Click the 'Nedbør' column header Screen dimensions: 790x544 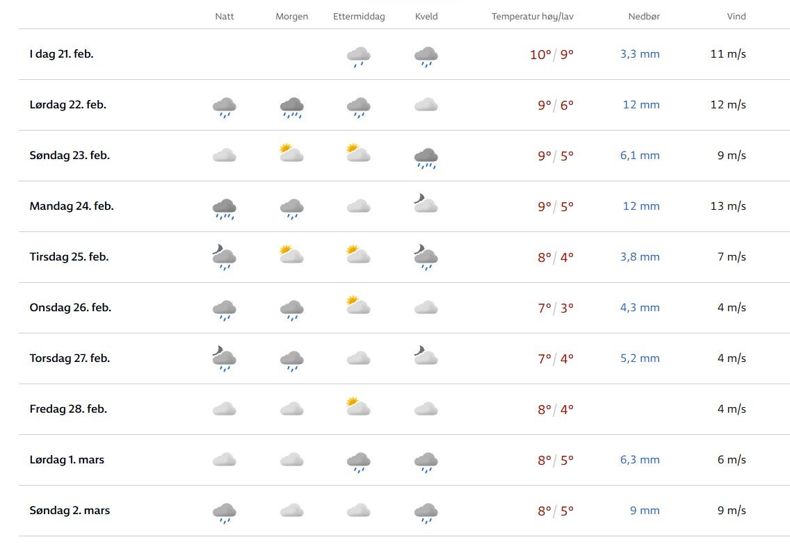[643, 17]
